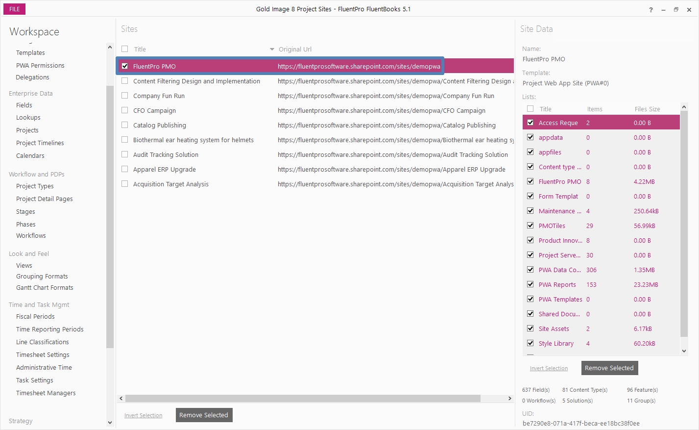Screen dimensions: 699x430
Task: Click the help question mark icon
Action: click(x=651, y=10)
